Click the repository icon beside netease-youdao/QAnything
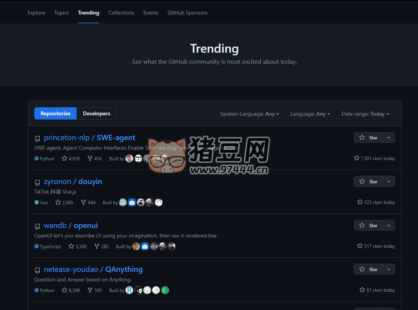The image size is (418, 310). point(37,270)
